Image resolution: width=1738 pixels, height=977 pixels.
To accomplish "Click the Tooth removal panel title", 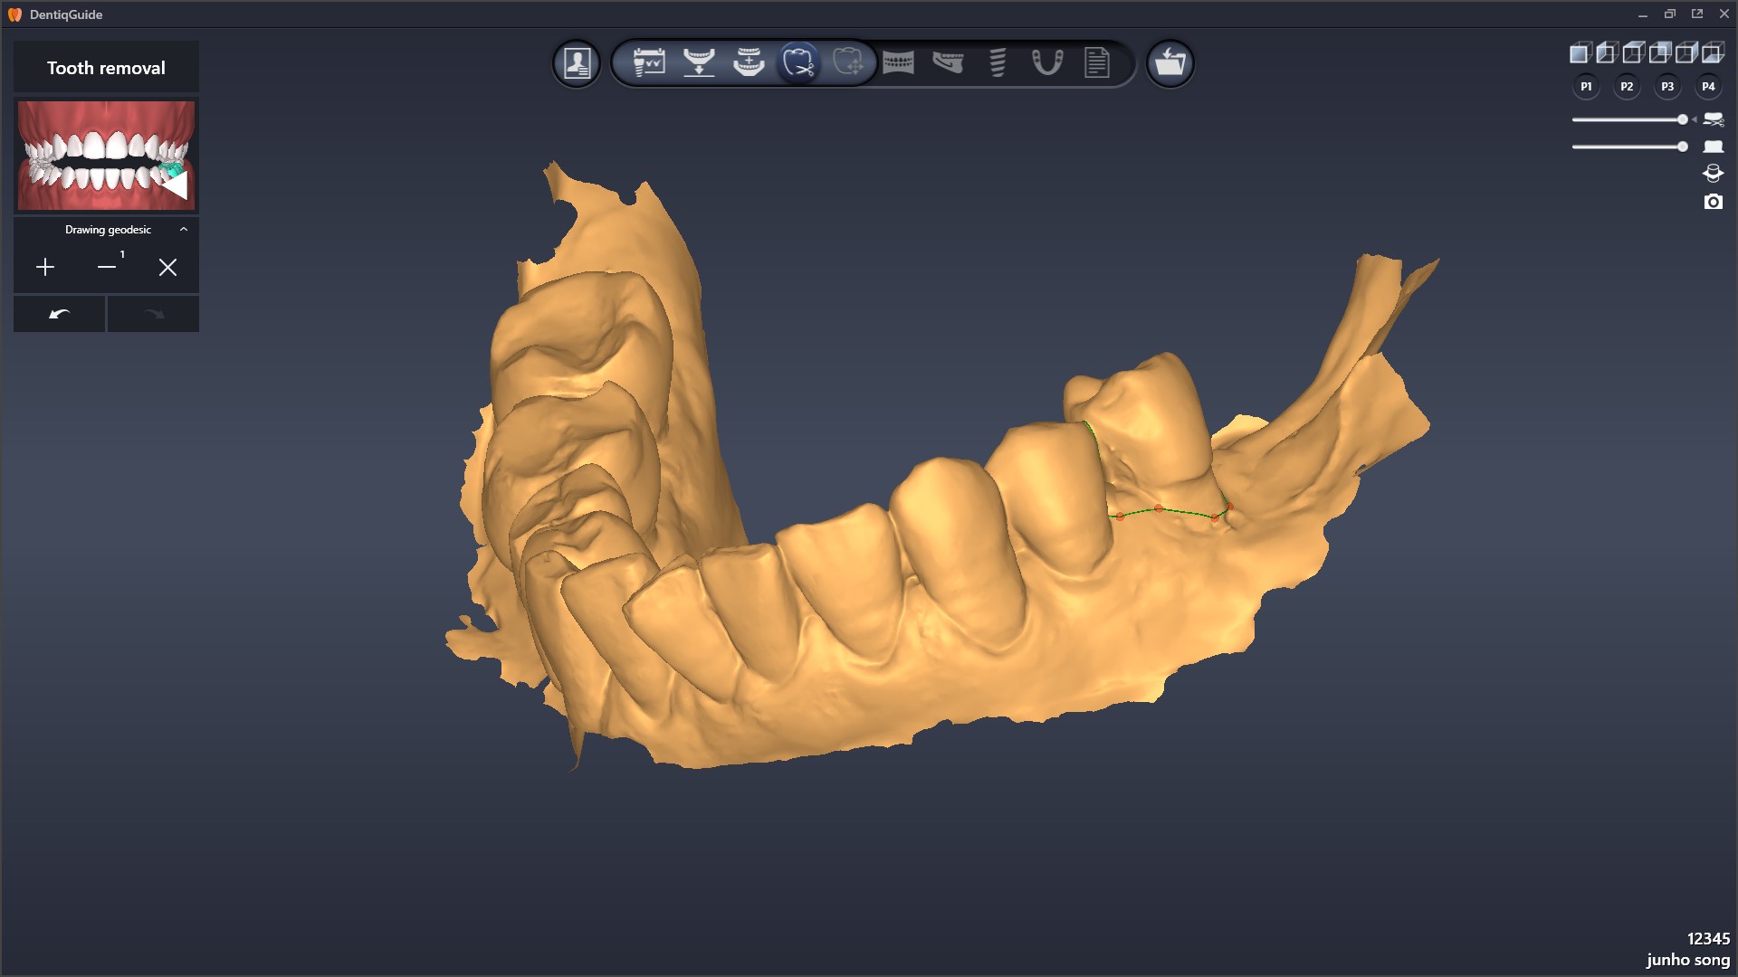I will click(106, 68).
